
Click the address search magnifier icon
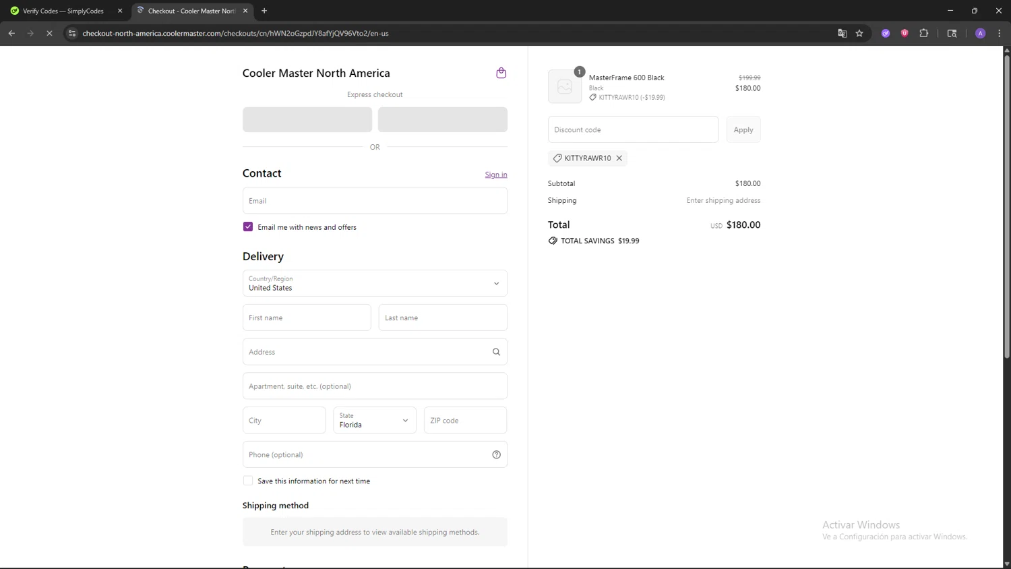[496, 352]
